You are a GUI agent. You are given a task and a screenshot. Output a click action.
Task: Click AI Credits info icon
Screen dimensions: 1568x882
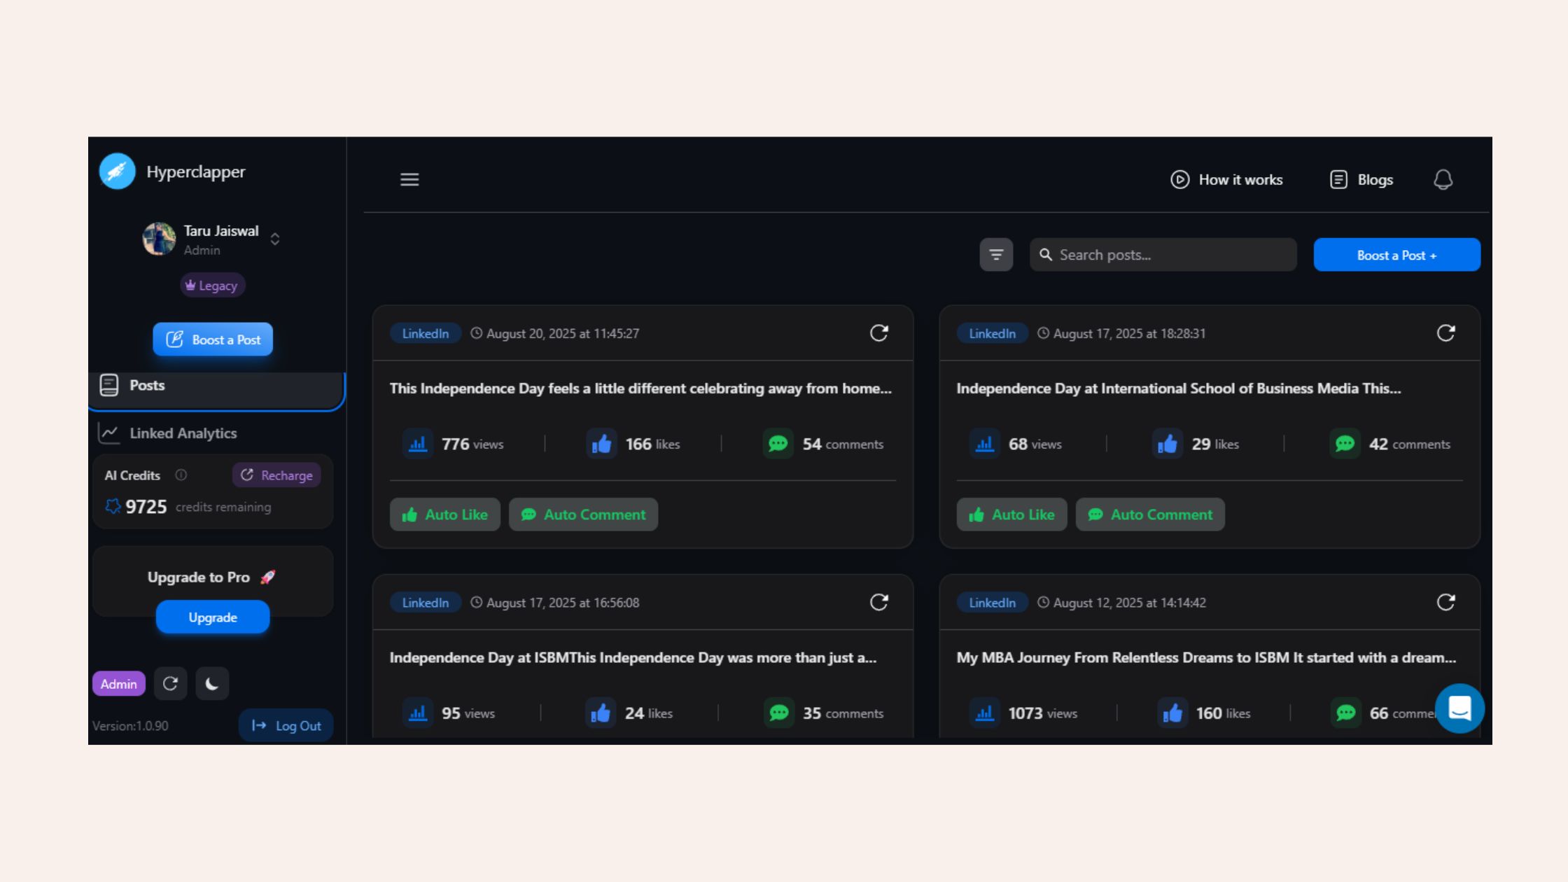(181, 475)
